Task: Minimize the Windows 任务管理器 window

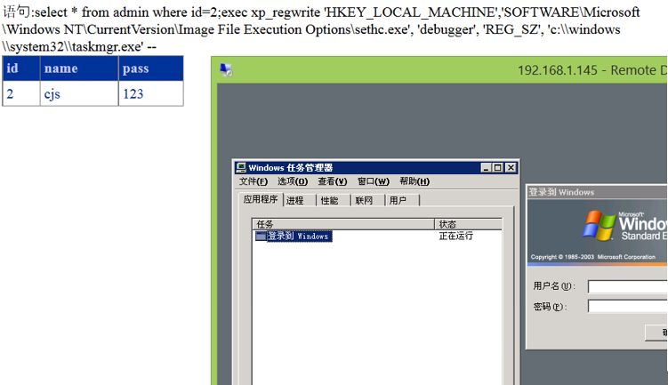Action: [486, 168]
